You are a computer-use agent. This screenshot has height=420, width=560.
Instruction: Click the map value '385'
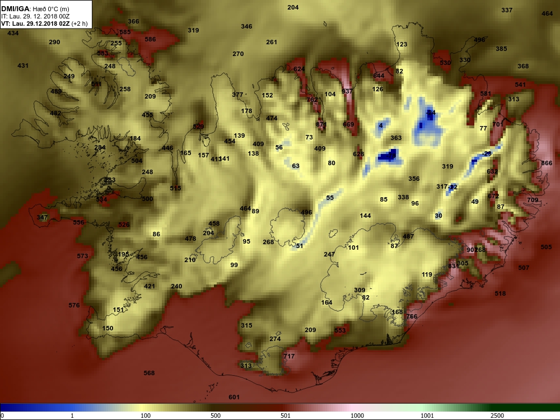coord(501,49)
